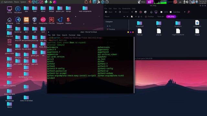Click flask-dev breadcrumb button
Image resolution: width=207 pixels, height=116 pixels.
click(161, 16)
